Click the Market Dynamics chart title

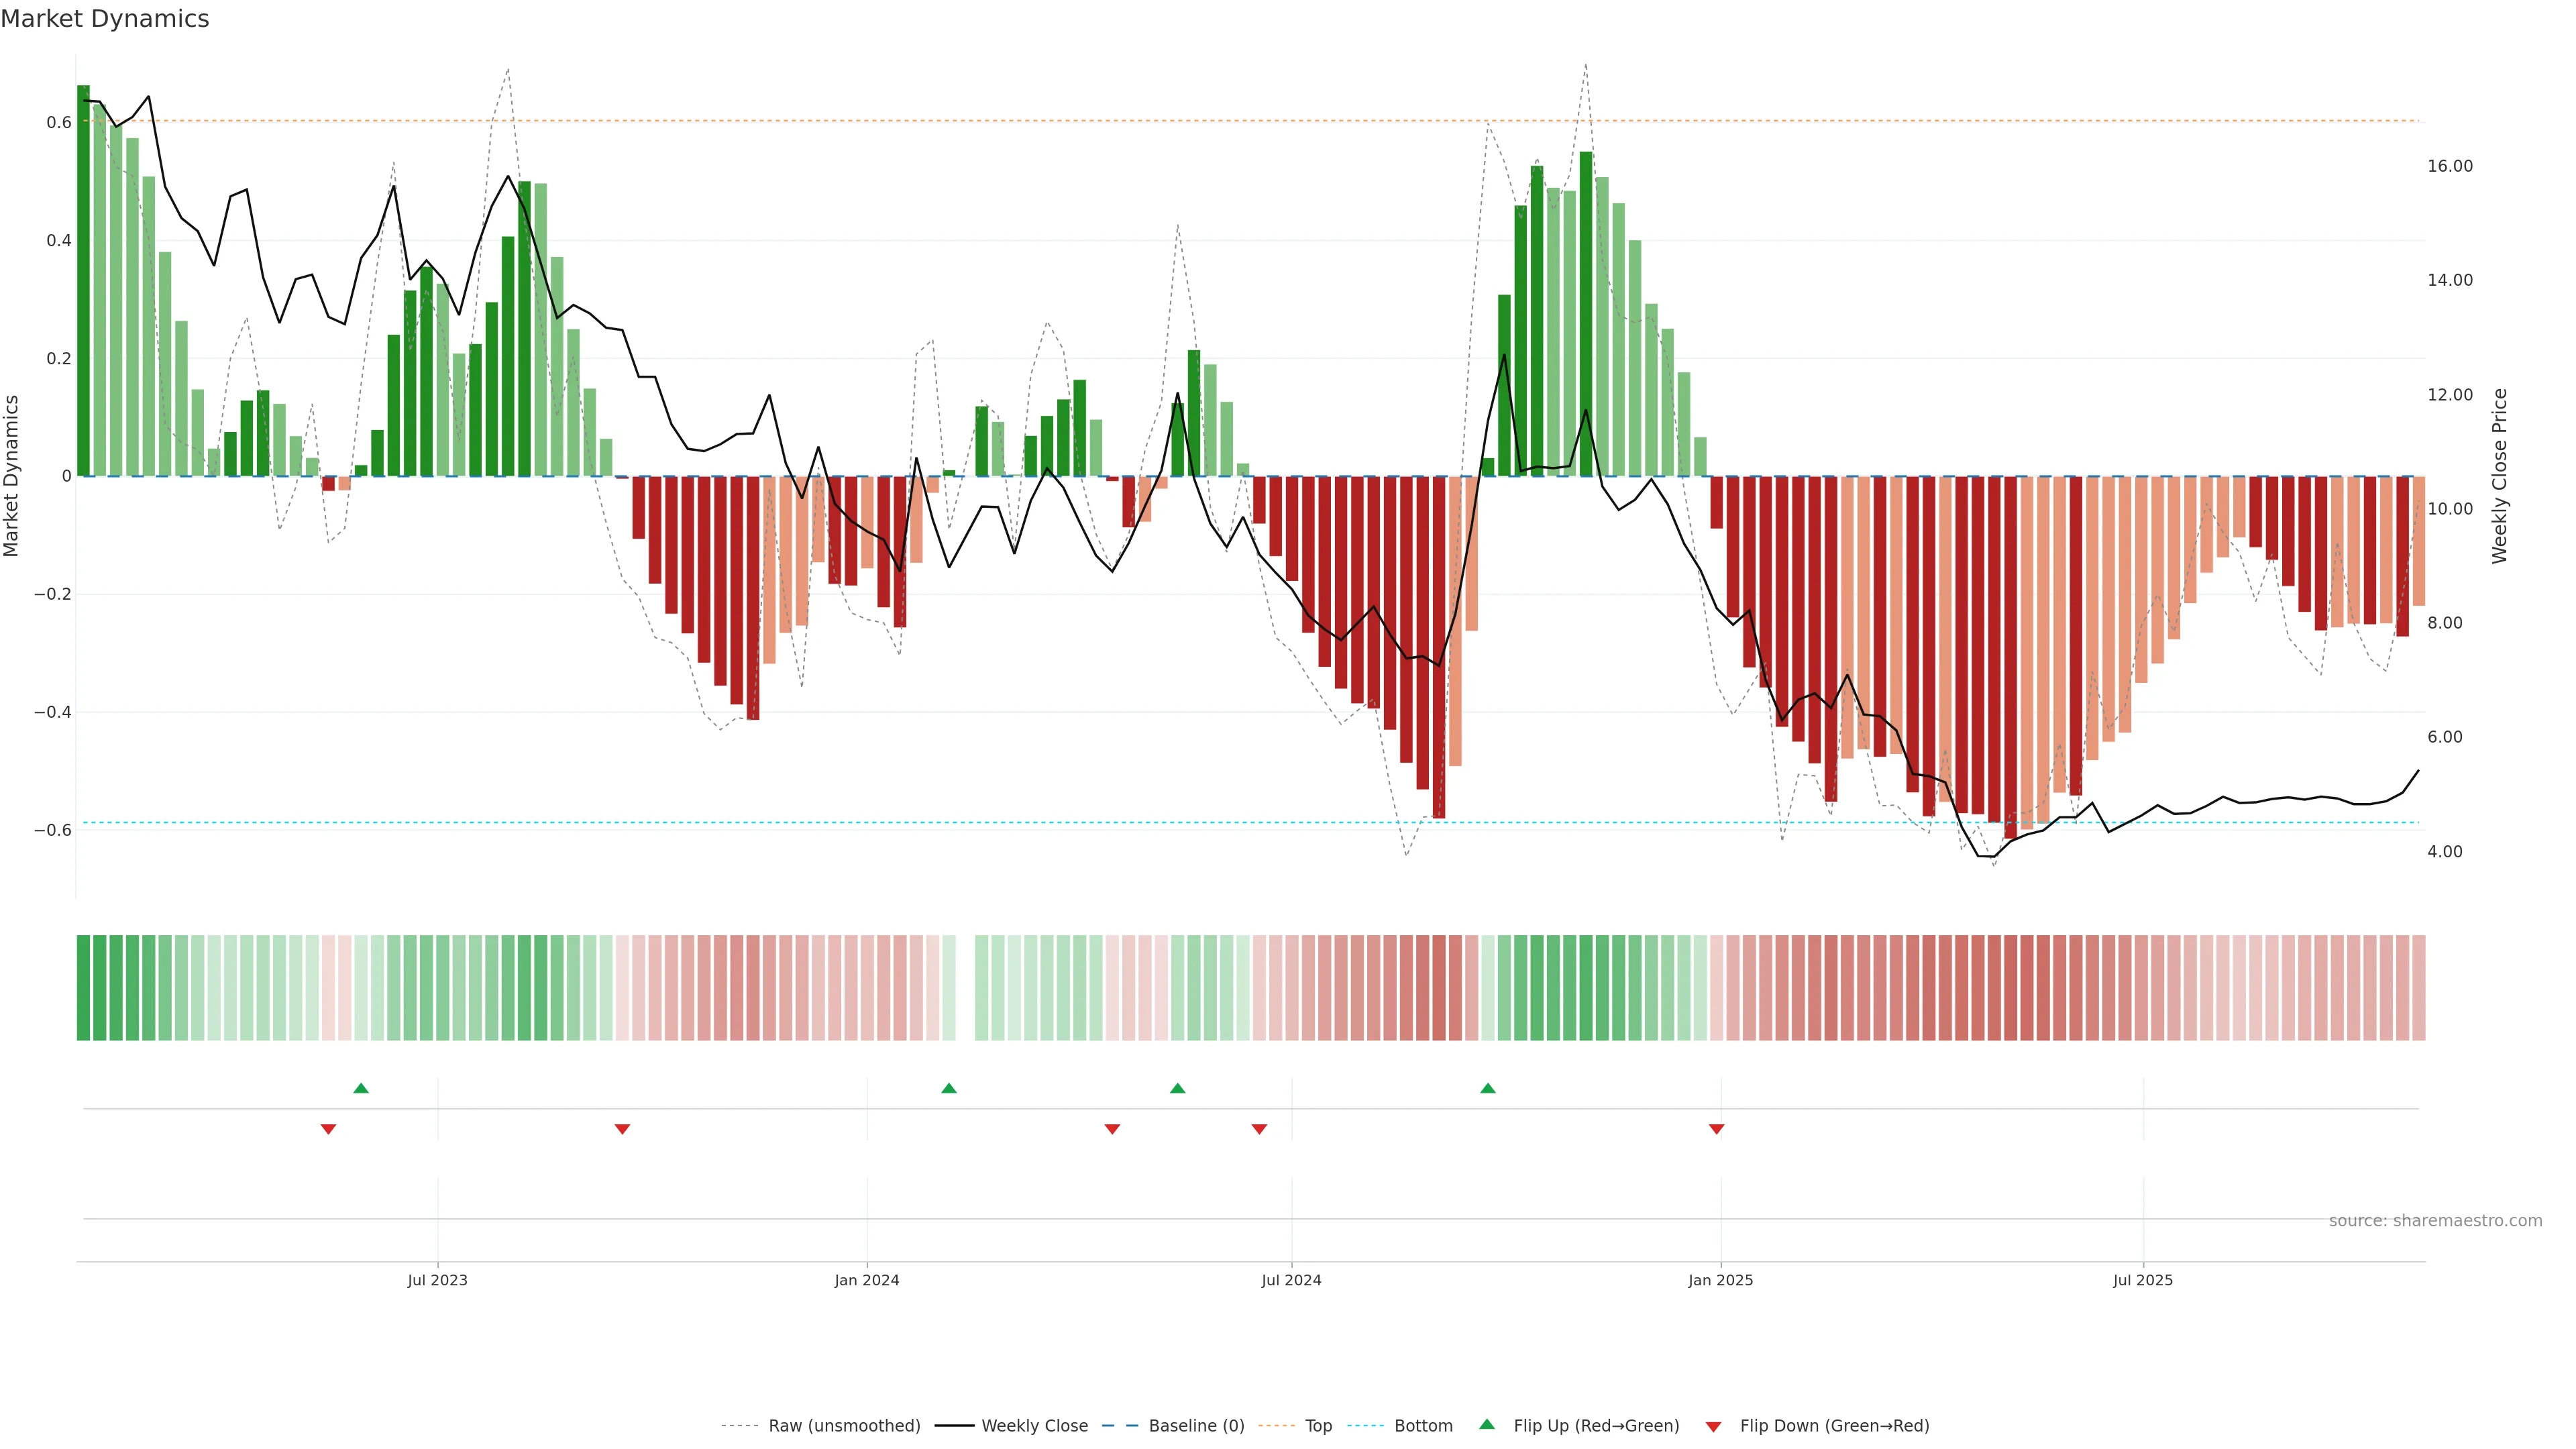tap(105, 19)
